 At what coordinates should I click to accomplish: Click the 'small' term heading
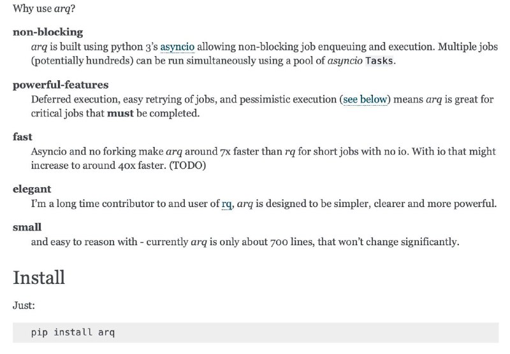27,227
